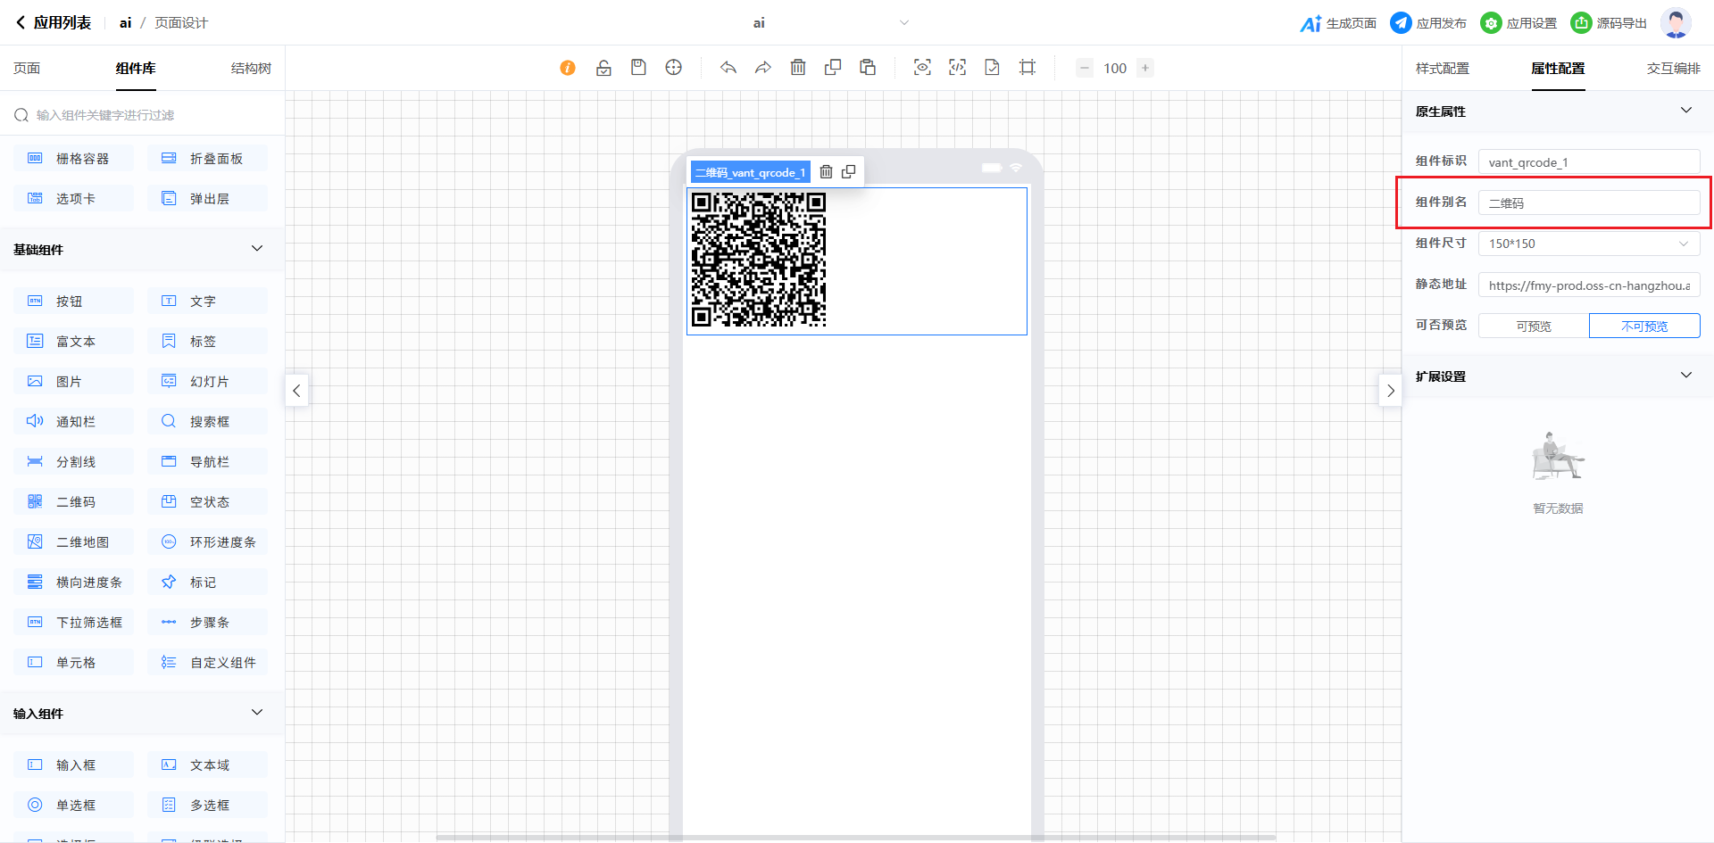Go back to 应用列表
Viewport: 1714px width, 843px height.
[x=54, y=23]
